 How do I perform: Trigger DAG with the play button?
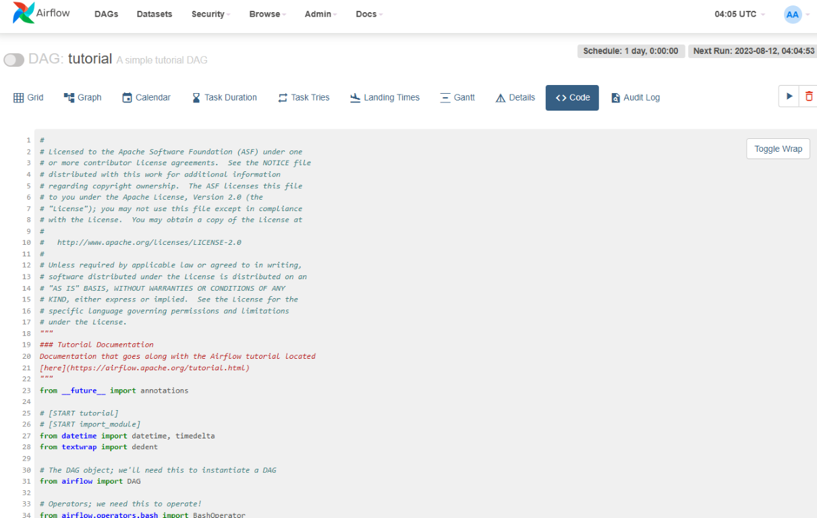tap(789, 96)
